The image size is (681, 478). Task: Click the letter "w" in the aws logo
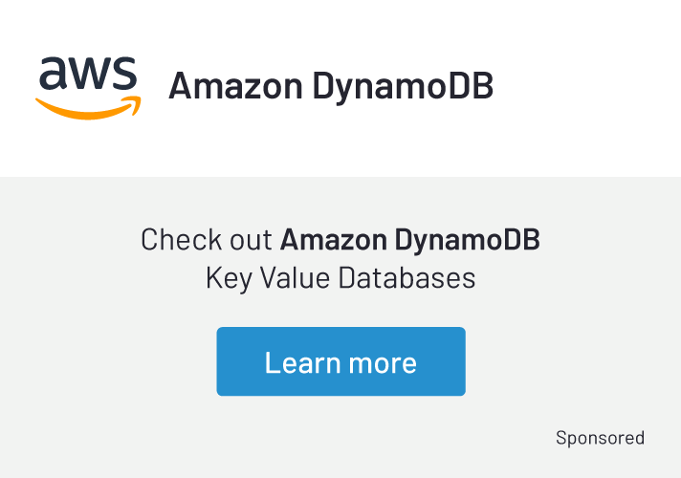(x=89, y=75)
